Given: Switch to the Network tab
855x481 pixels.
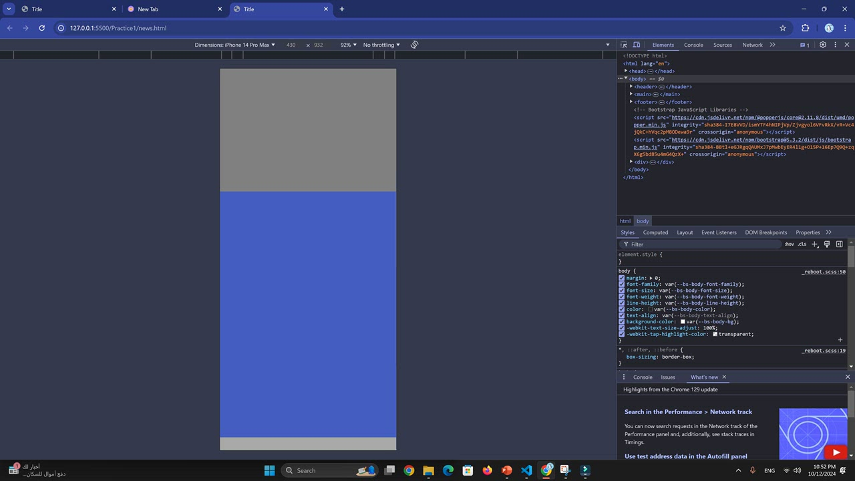Looking at the screenshot, I should point(752,45).
